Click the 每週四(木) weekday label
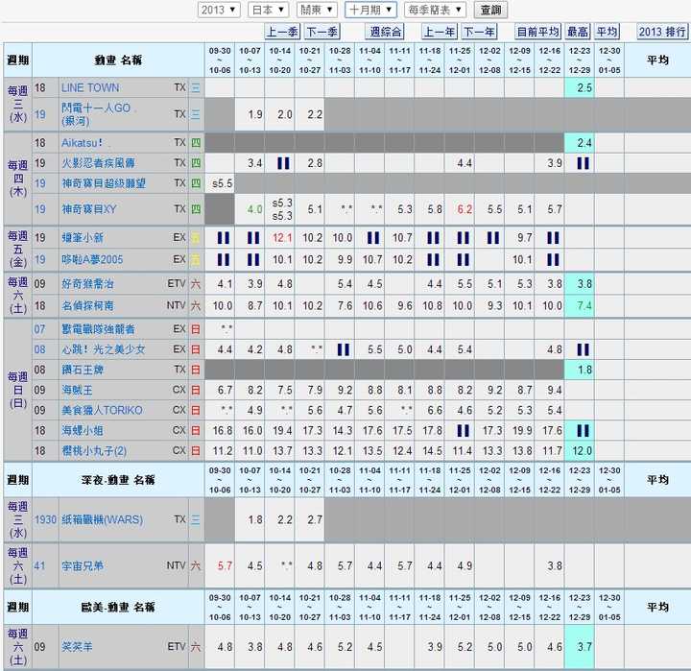This screenshot has width=691, height=671. pos(17,179)
